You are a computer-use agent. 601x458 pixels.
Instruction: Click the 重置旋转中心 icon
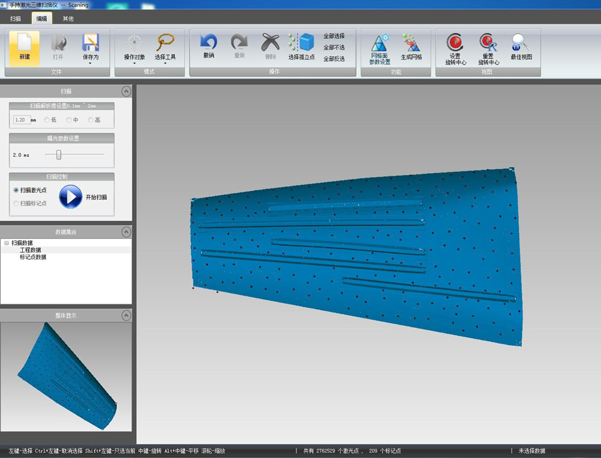(x=488, y=43)
